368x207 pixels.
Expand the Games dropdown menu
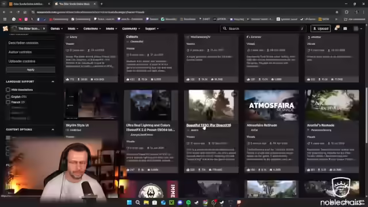[x=56, y=29]
